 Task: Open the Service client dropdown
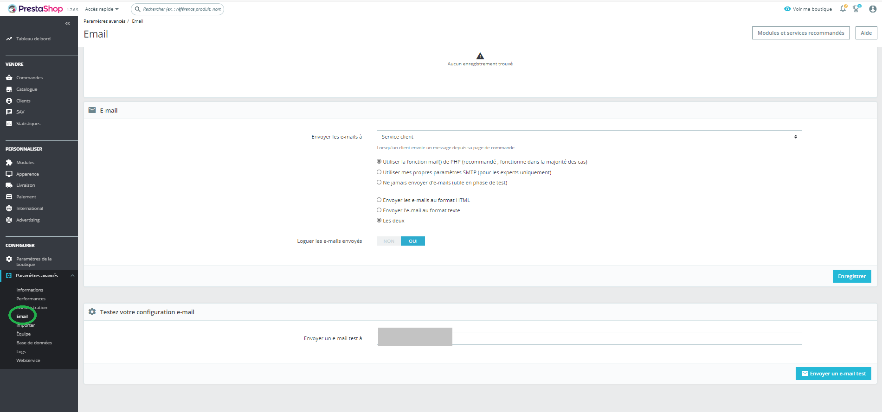click(589, 137)
